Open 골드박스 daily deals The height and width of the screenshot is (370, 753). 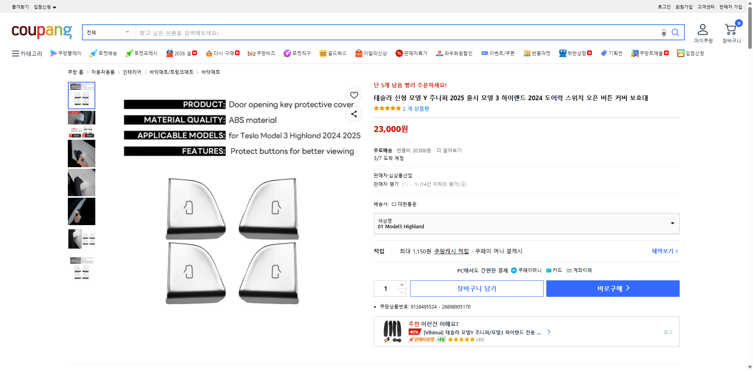tap(333, 53)
